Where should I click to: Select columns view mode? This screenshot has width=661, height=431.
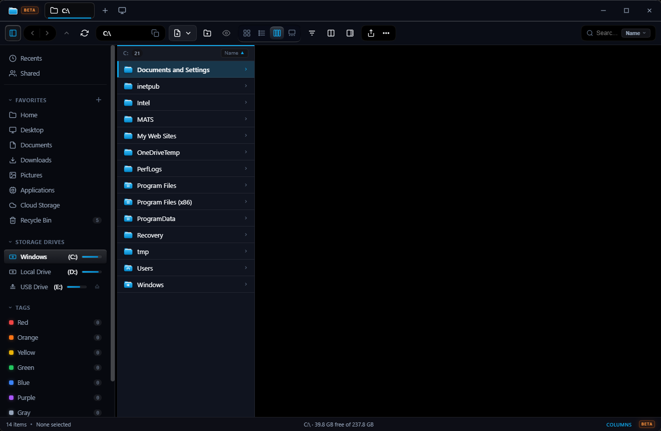277,33
